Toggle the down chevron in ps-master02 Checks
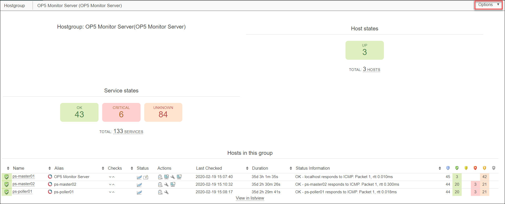505x204 pixels. coord(110,185)
